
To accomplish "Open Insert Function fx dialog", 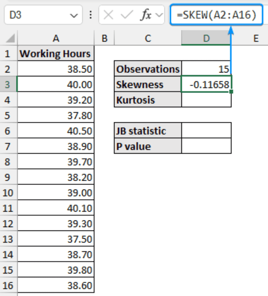I will 146,15.
